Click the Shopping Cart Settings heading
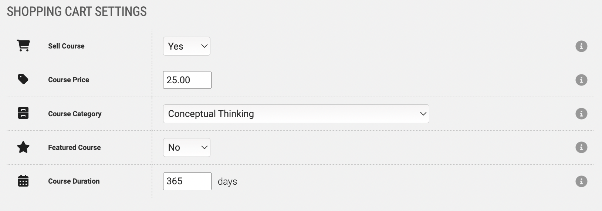The height and width of the screenshot is (211, 602). [x=77, y=11]
